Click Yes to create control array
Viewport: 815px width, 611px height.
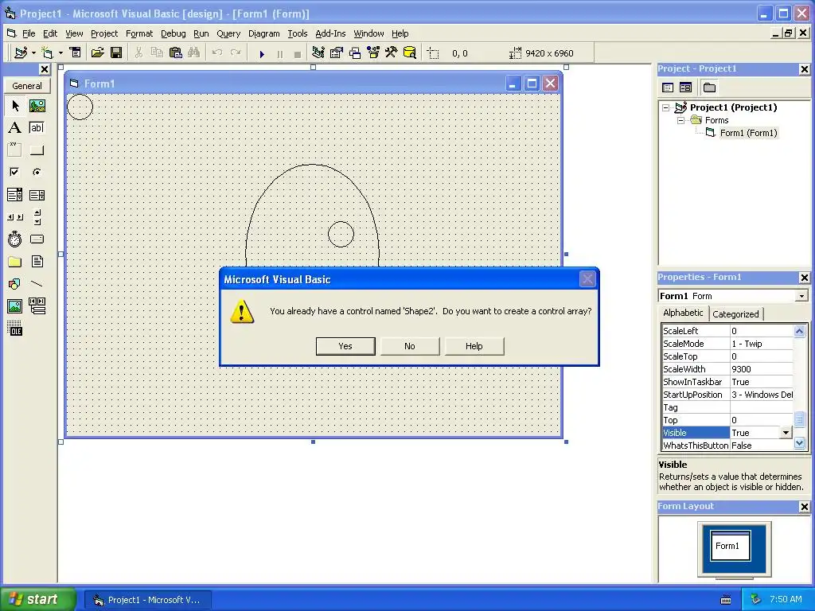click(345, 346)
